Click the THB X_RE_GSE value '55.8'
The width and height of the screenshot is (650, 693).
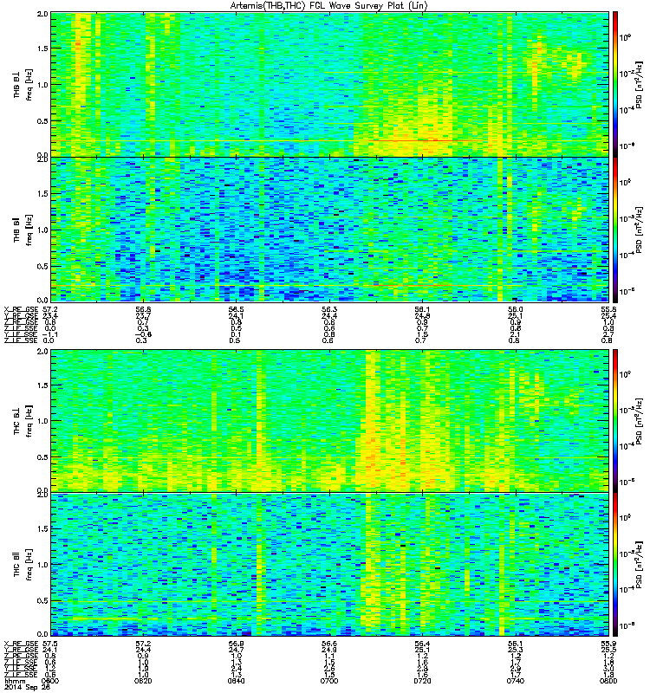[x=608, y=309]
